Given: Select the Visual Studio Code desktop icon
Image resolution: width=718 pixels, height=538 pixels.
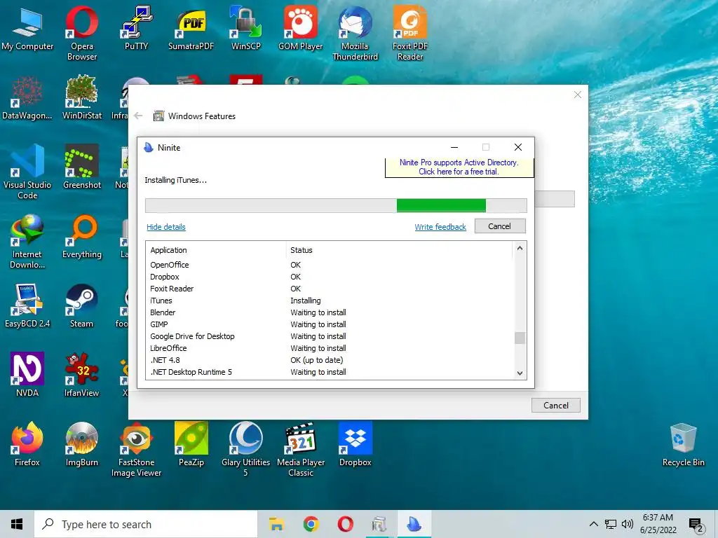Looking at the screenshot, I should pyautogui.click(x=27, y=172).
